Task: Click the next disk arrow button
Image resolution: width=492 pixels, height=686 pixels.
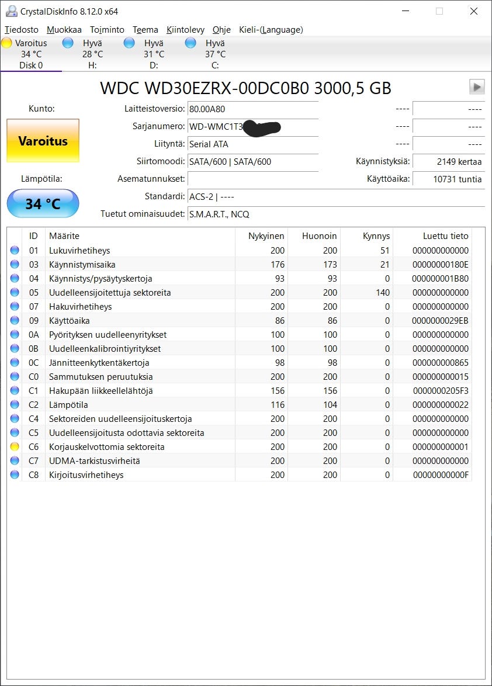Action: (477, 86)
